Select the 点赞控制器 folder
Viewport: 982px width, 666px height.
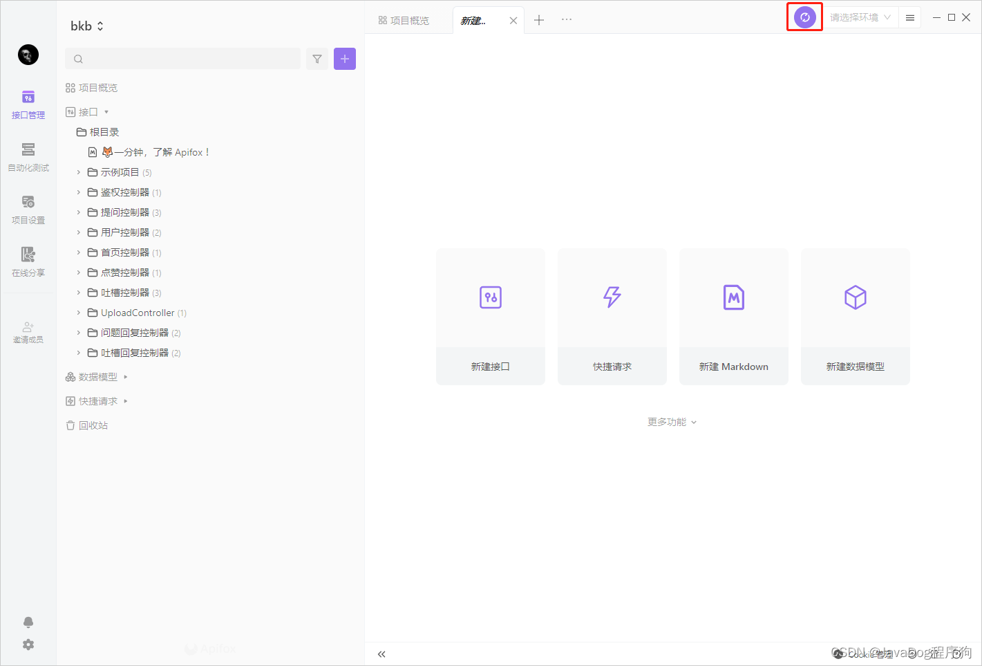pyautogui.click(x=125, y=272)
